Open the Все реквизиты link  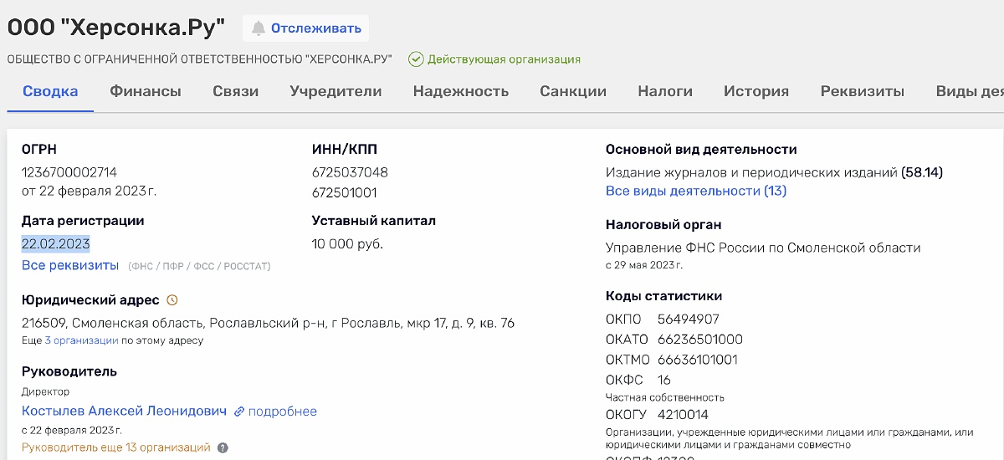pyautogui.click(x=70, y=265)
